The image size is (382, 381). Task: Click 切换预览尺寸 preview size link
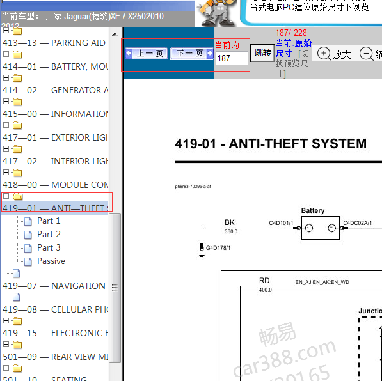(292, 63)
